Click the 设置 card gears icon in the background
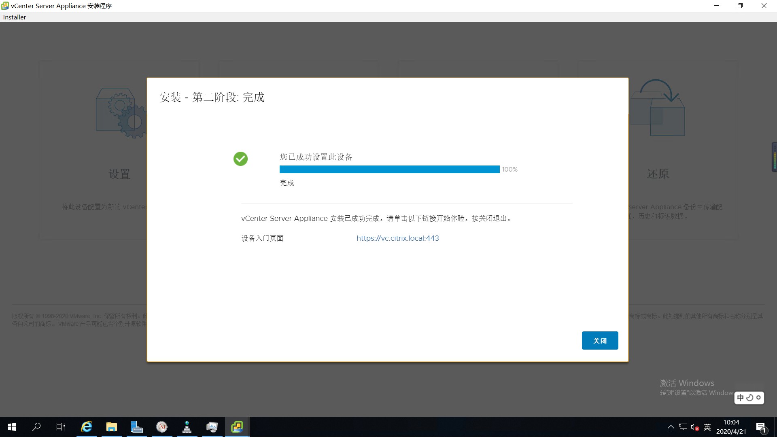 (121, 113)
